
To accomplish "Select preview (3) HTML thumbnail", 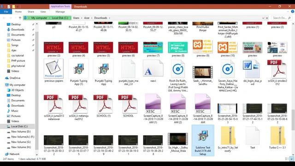I will (53, 47).
